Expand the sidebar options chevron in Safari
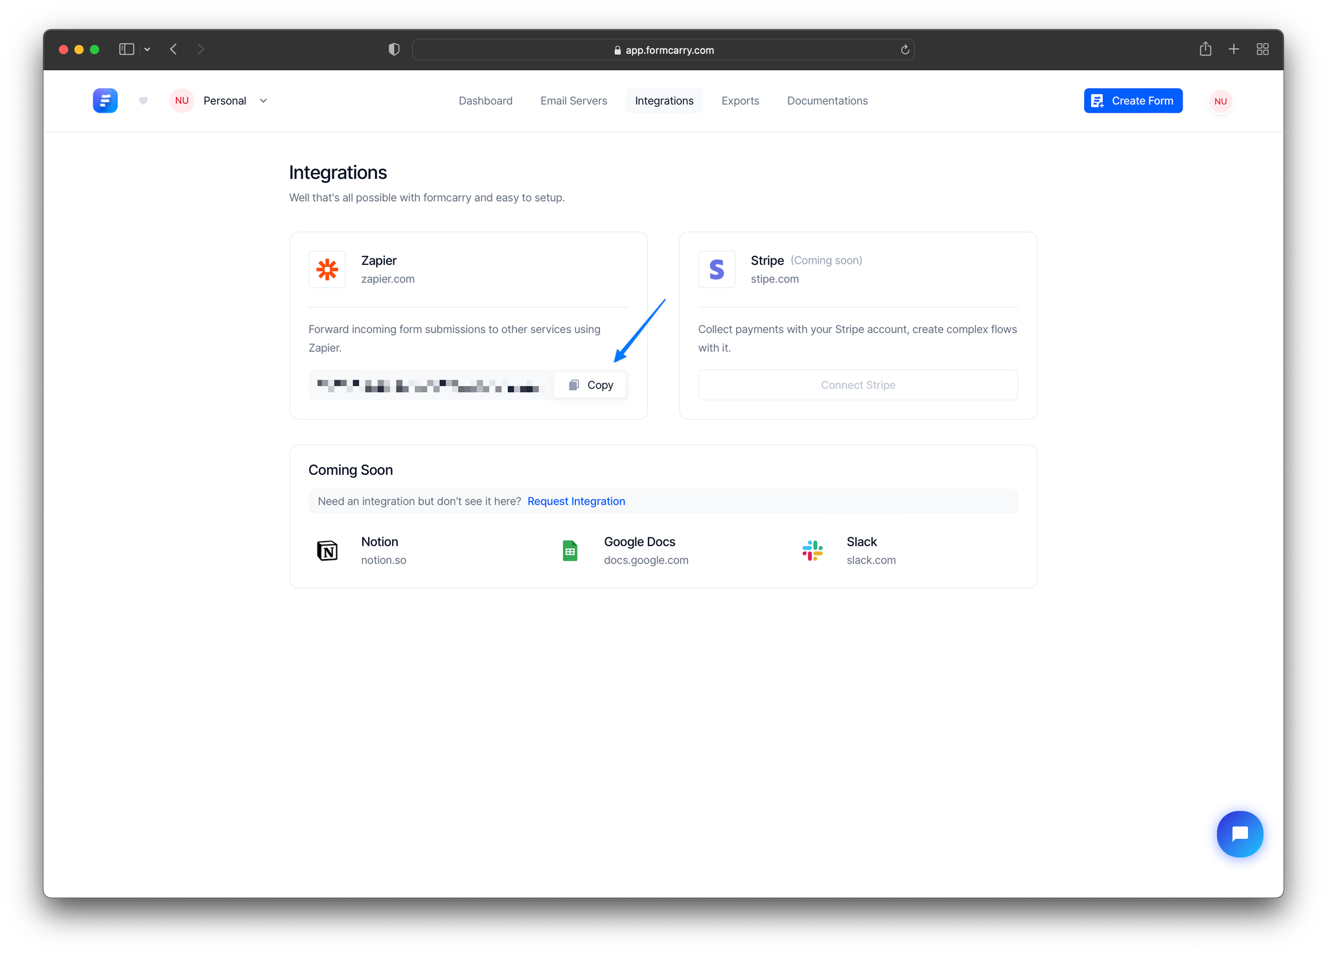Viewport: 1327px width, 955px height. point(148,49)
